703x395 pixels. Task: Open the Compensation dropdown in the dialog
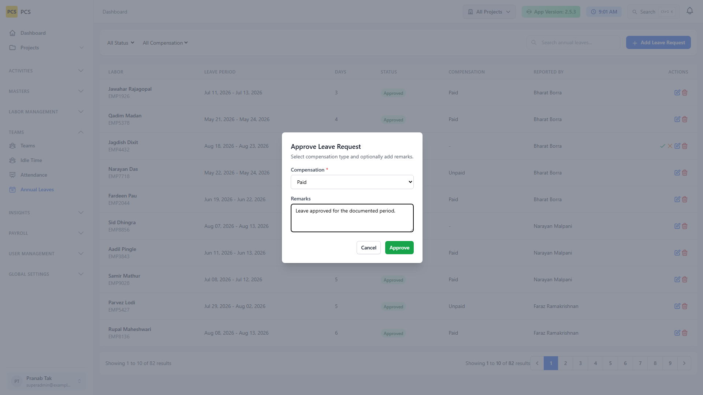(x=352, y=182)
